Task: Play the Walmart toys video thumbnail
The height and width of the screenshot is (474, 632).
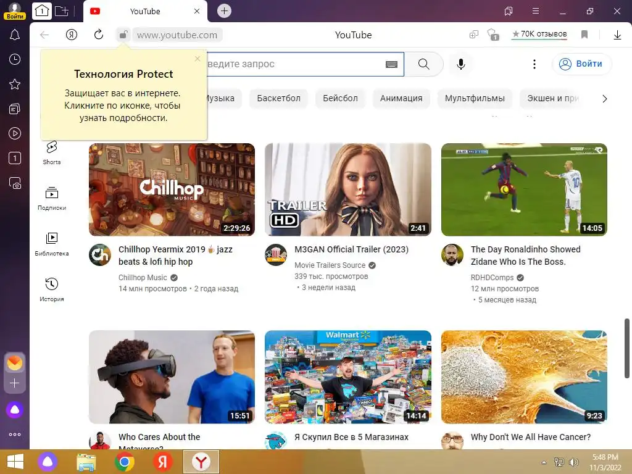Action: pyautogui.click(x=348, y=377)
